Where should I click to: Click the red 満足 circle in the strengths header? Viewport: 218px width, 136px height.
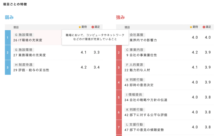tap(204, 27)
